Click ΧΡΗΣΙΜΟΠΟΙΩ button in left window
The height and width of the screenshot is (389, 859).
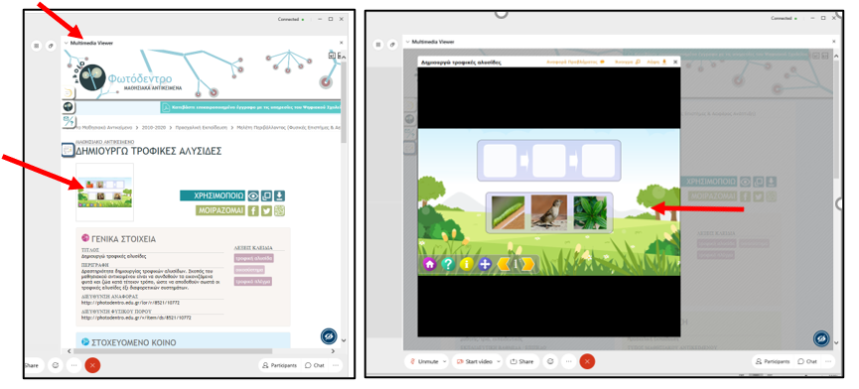pyautogui.click(x=213, y=195)
